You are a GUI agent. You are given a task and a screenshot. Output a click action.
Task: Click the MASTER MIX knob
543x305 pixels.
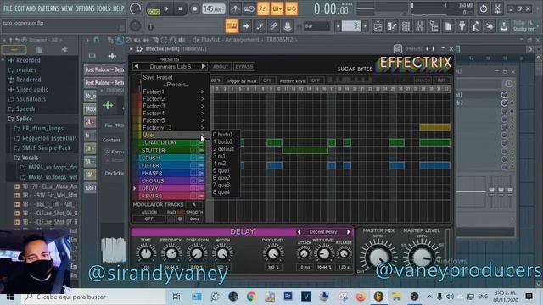click(378, 256)
